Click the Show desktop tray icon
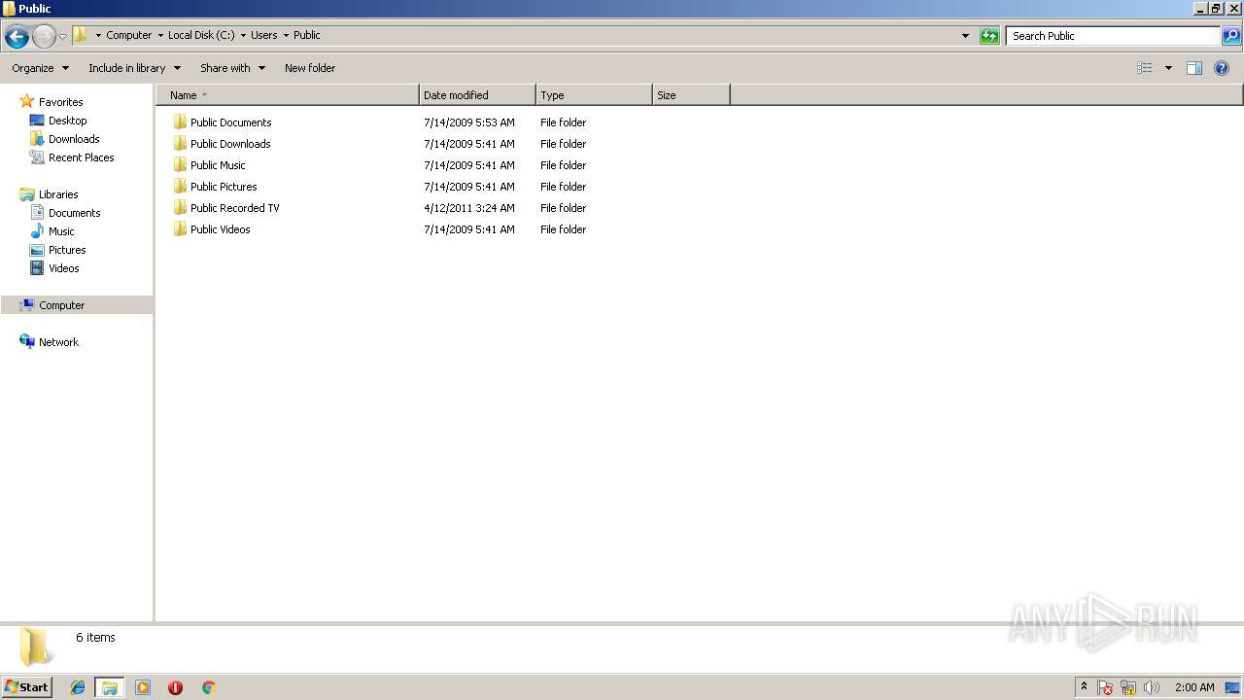Screen dimensions: 1244x700 1232,687
